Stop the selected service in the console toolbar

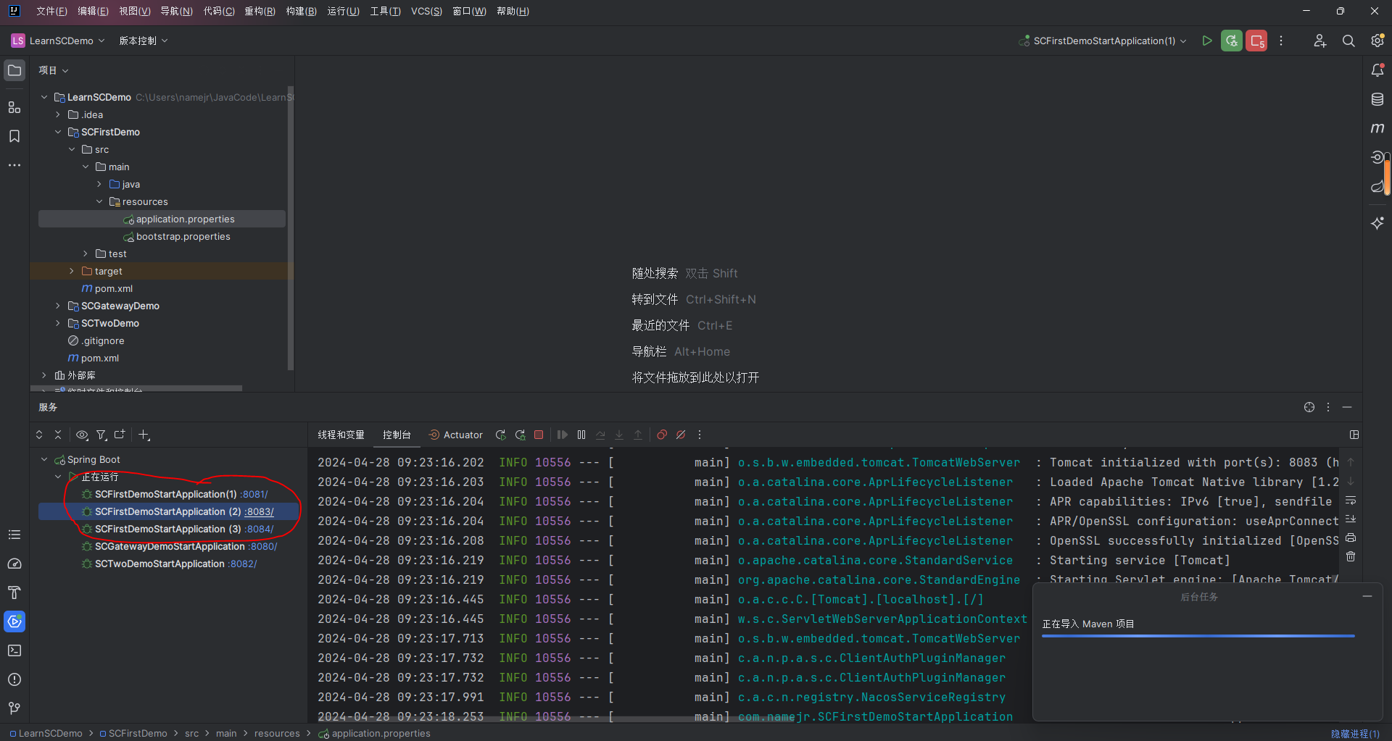539,435
